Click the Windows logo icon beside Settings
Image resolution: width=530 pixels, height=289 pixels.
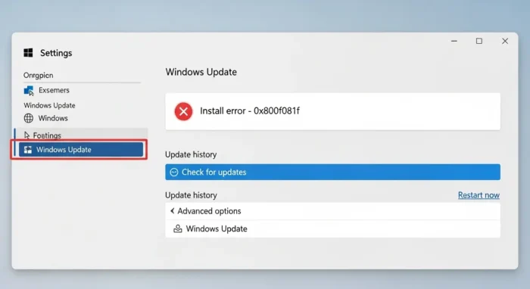(x=29, y=53)
